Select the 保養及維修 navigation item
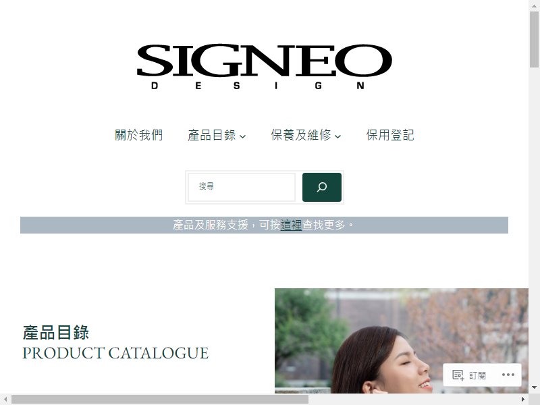This screenshot has width=540, height=405. [301, 135]
